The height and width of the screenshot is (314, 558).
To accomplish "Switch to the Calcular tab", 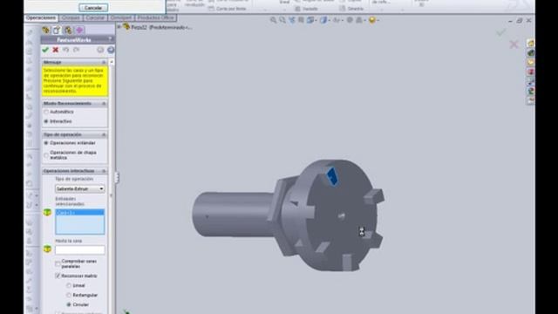I will click(x=95, y=17).
